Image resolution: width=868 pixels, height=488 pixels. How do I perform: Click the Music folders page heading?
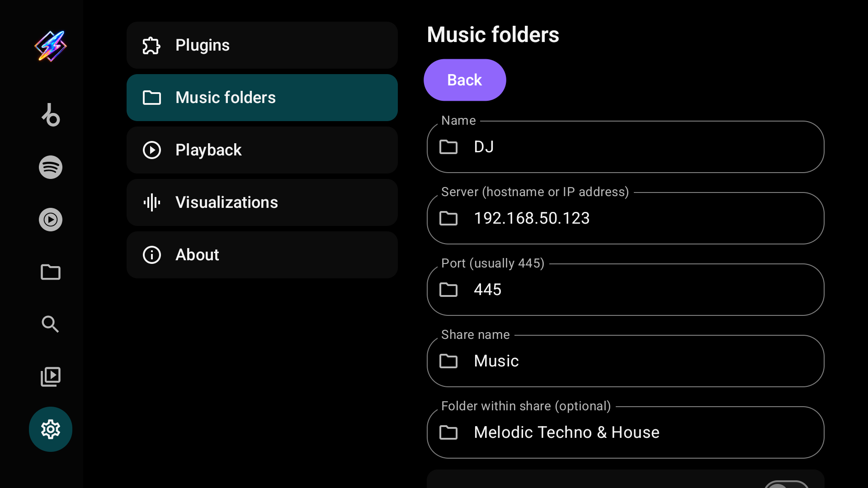(493, 35)
